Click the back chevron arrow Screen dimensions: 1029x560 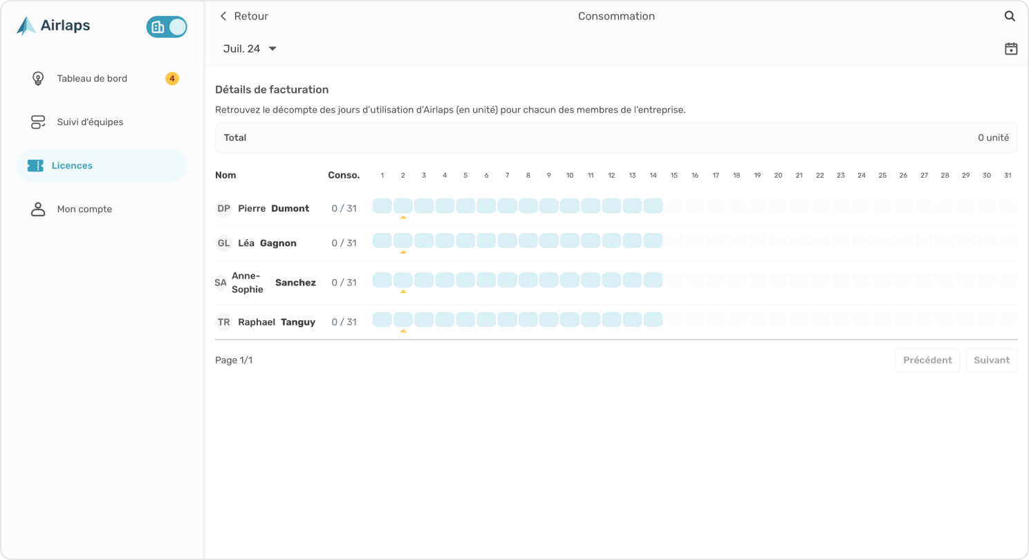[x=223, y=16]
